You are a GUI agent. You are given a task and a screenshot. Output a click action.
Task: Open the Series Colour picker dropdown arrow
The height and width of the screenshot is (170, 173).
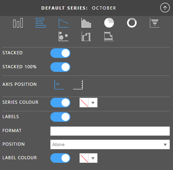[93, 103]
